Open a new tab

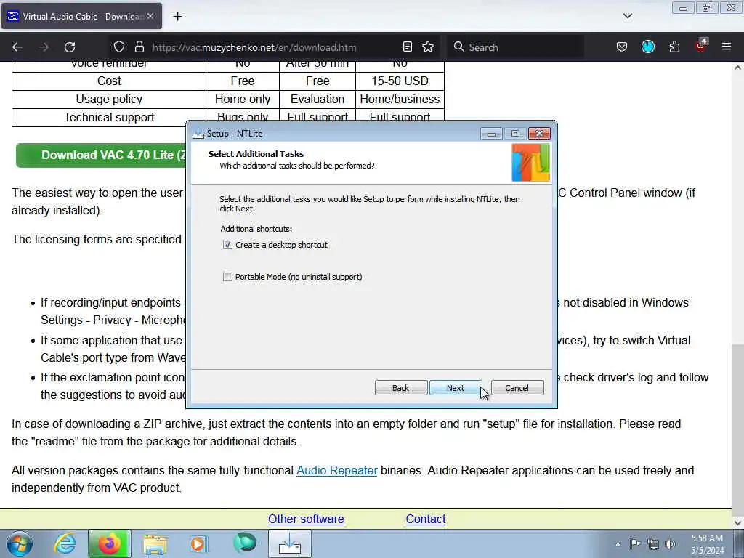(177, 17)
